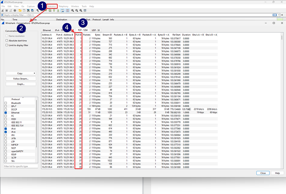Zoom out the main window text
This screenshot has width=286, height=194.
pos(77,11)
